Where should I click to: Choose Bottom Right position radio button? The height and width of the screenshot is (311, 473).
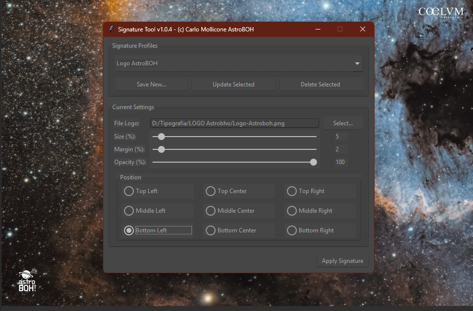click(292, 230)
